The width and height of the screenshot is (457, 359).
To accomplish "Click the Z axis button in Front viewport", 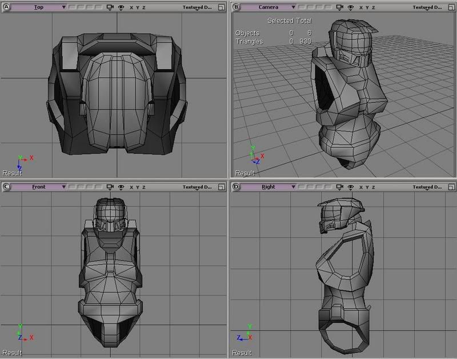I will (144, 187).
